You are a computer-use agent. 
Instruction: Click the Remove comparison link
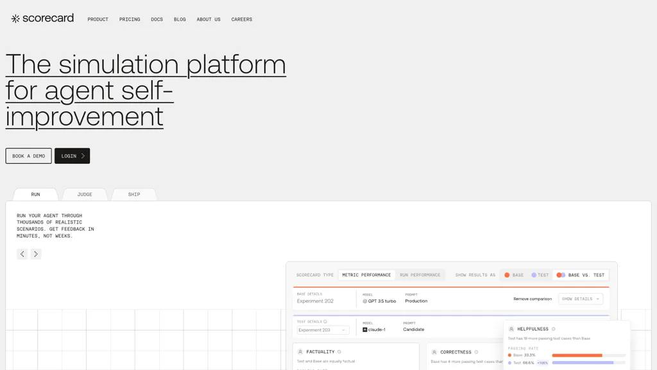pos(533,299)
